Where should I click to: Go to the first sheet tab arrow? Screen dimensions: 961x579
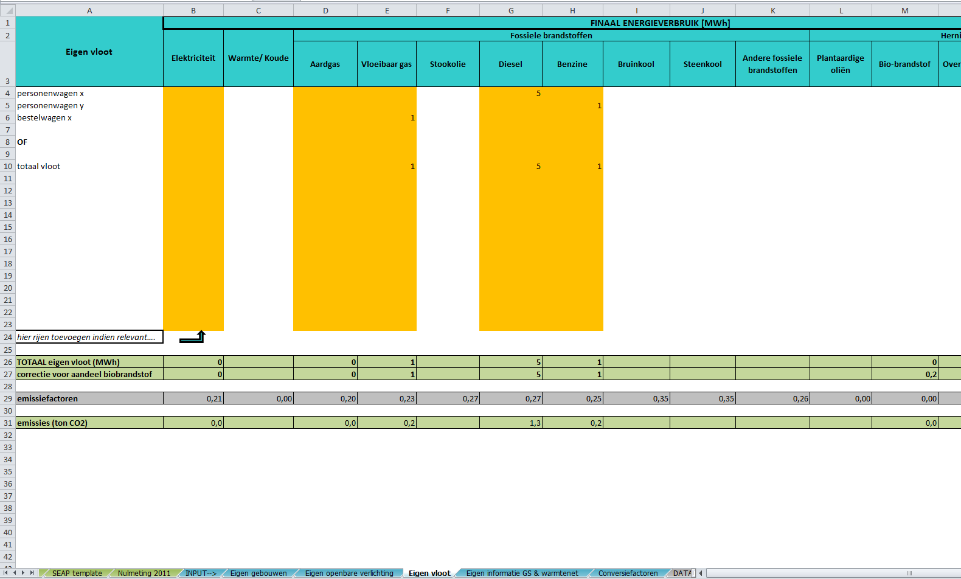click(x=5, y=573)
